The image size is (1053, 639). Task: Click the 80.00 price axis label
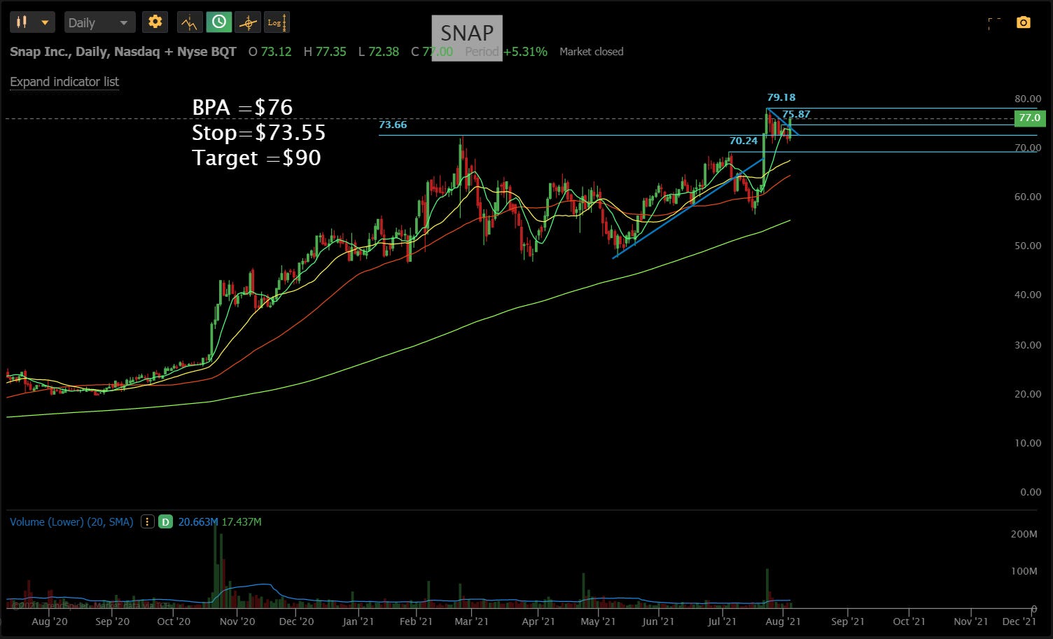(x=1028, y=99)
